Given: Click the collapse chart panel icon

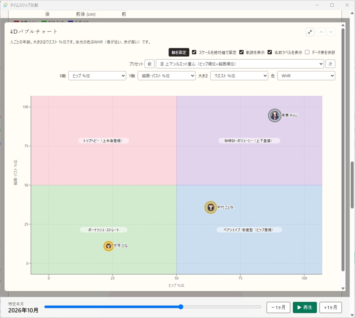Looking at the screenshot, I should 310,32.
